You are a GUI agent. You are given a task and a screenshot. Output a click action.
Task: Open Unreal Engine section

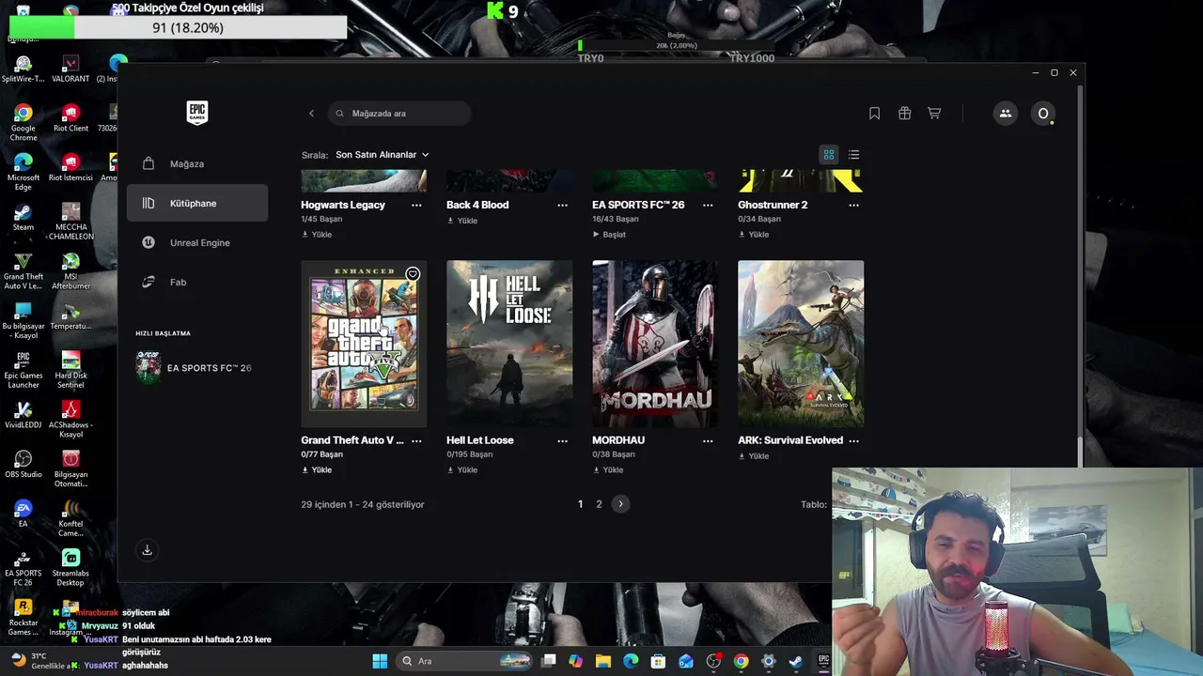tap(197, 243)
